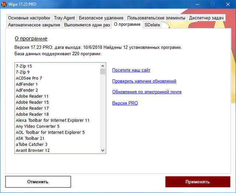Click the Отменить button
Viewport: 236px width, 193px height.
(x=38, y=182)
